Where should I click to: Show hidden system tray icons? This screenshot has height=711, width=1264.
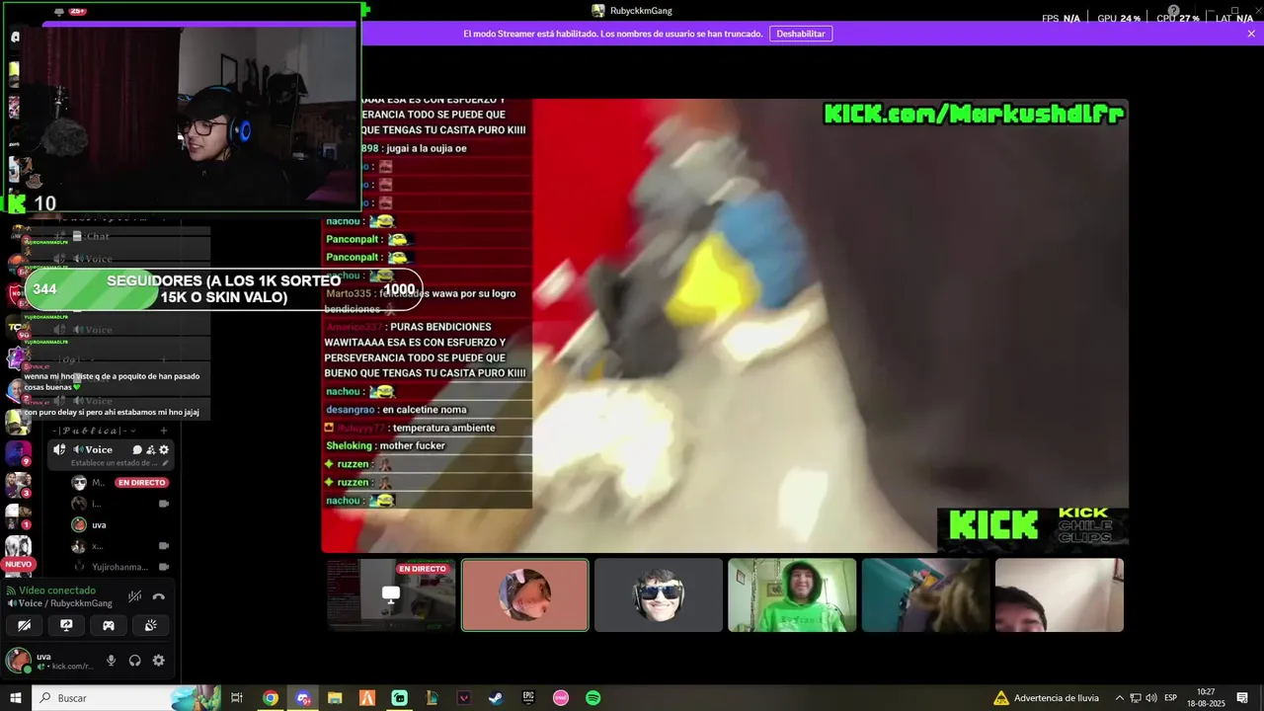tap(1119, 697)
